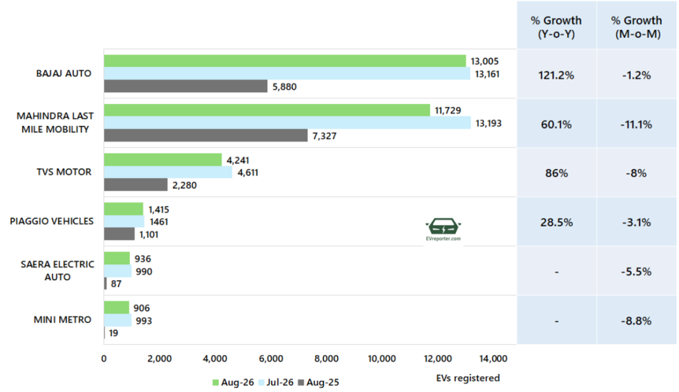Click the EVreporter.com car logo
The image size is (679, 392).
443,229
